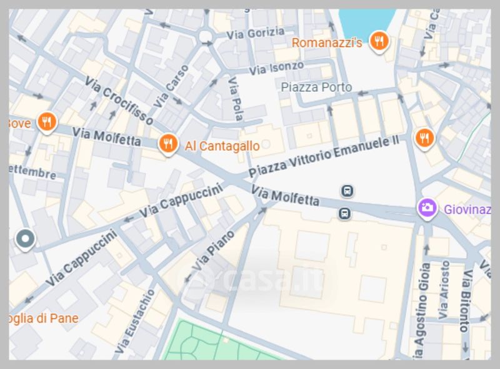Click the restaurant pin near Piazza Vittorio Emanuele II

click(x=424, y=139)
